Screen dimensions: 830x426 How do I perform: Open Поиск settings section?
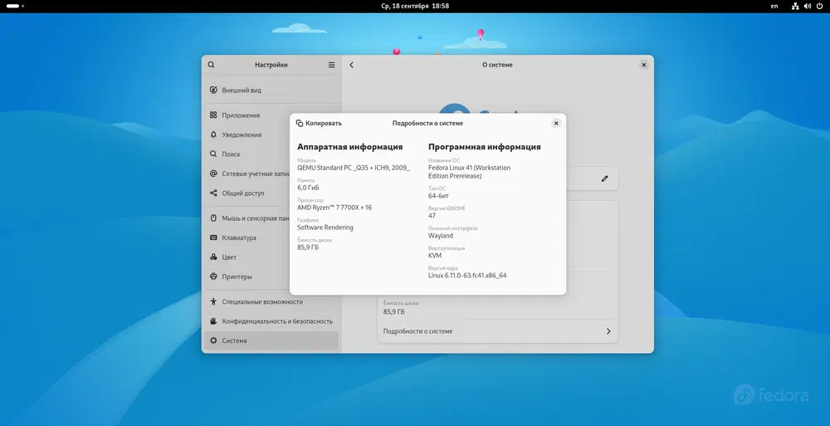pyautogui.click(x=271, y=154)
